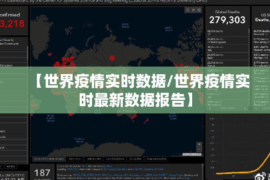Open the Worldometers.info source link
The image size is (270, 180).
click(135, 175)
